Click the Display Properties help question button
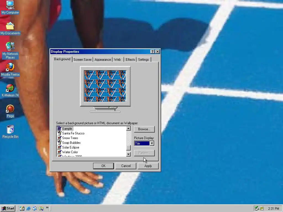This screenshot has width=283, height=212. 152,52
